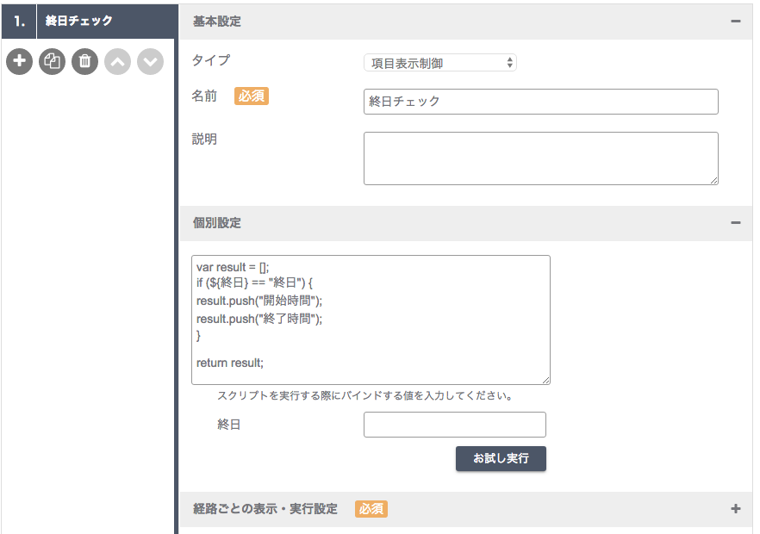Select the 終日チェック item in left list
760x534 pixels.
107,22
